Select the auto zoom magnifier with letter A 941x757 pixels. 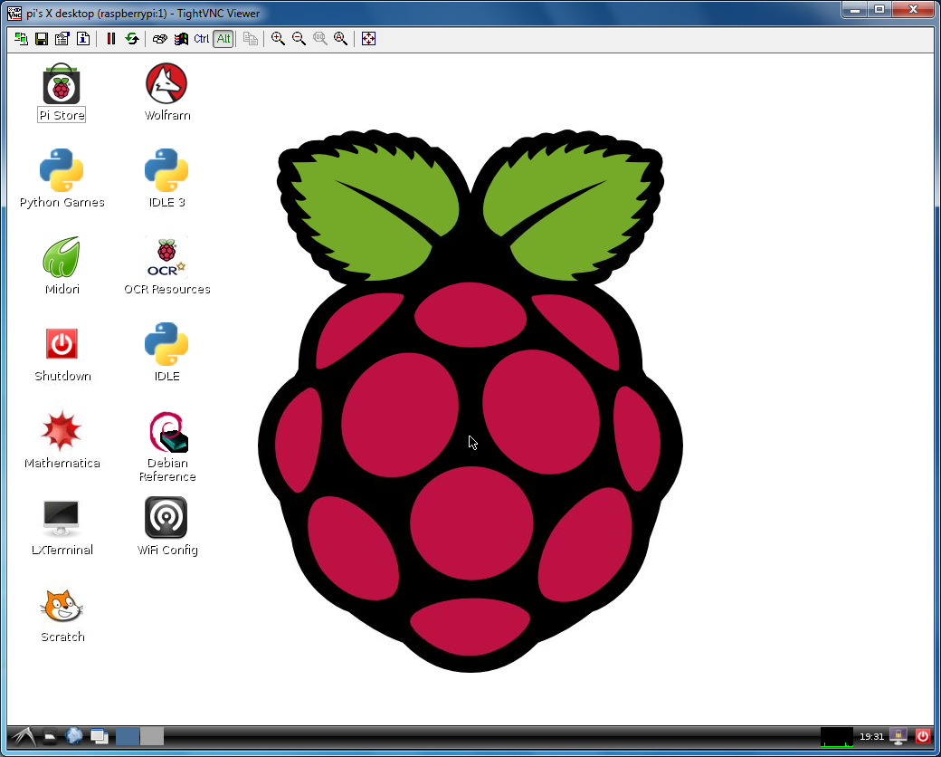(x=341, y=39)
